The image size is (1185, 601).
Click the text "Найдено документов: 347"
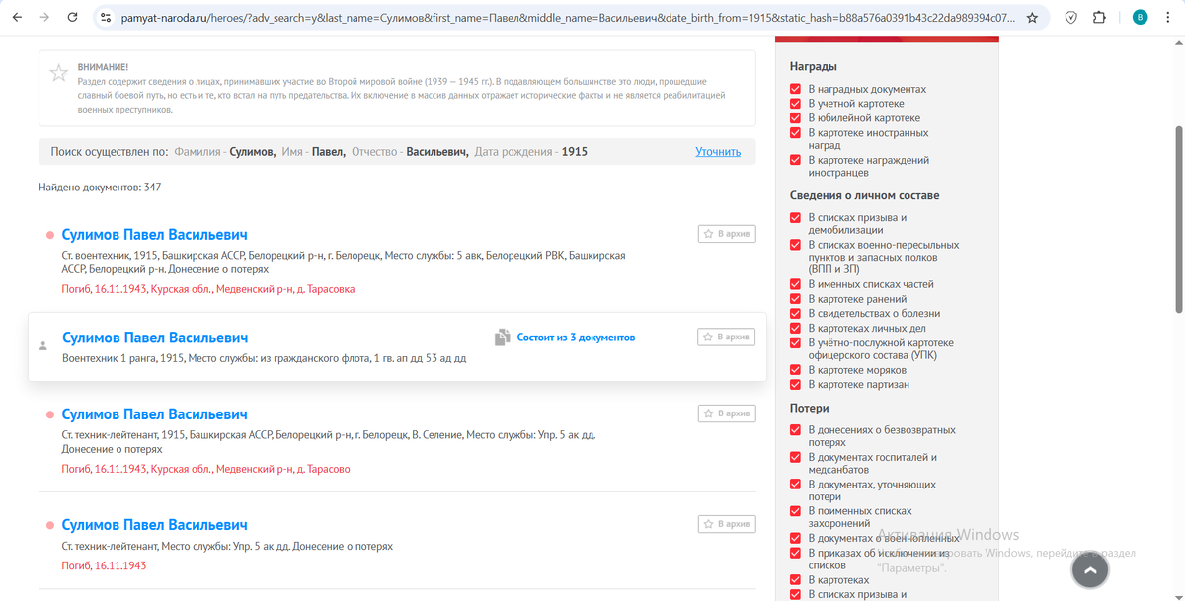pos(100,187)
